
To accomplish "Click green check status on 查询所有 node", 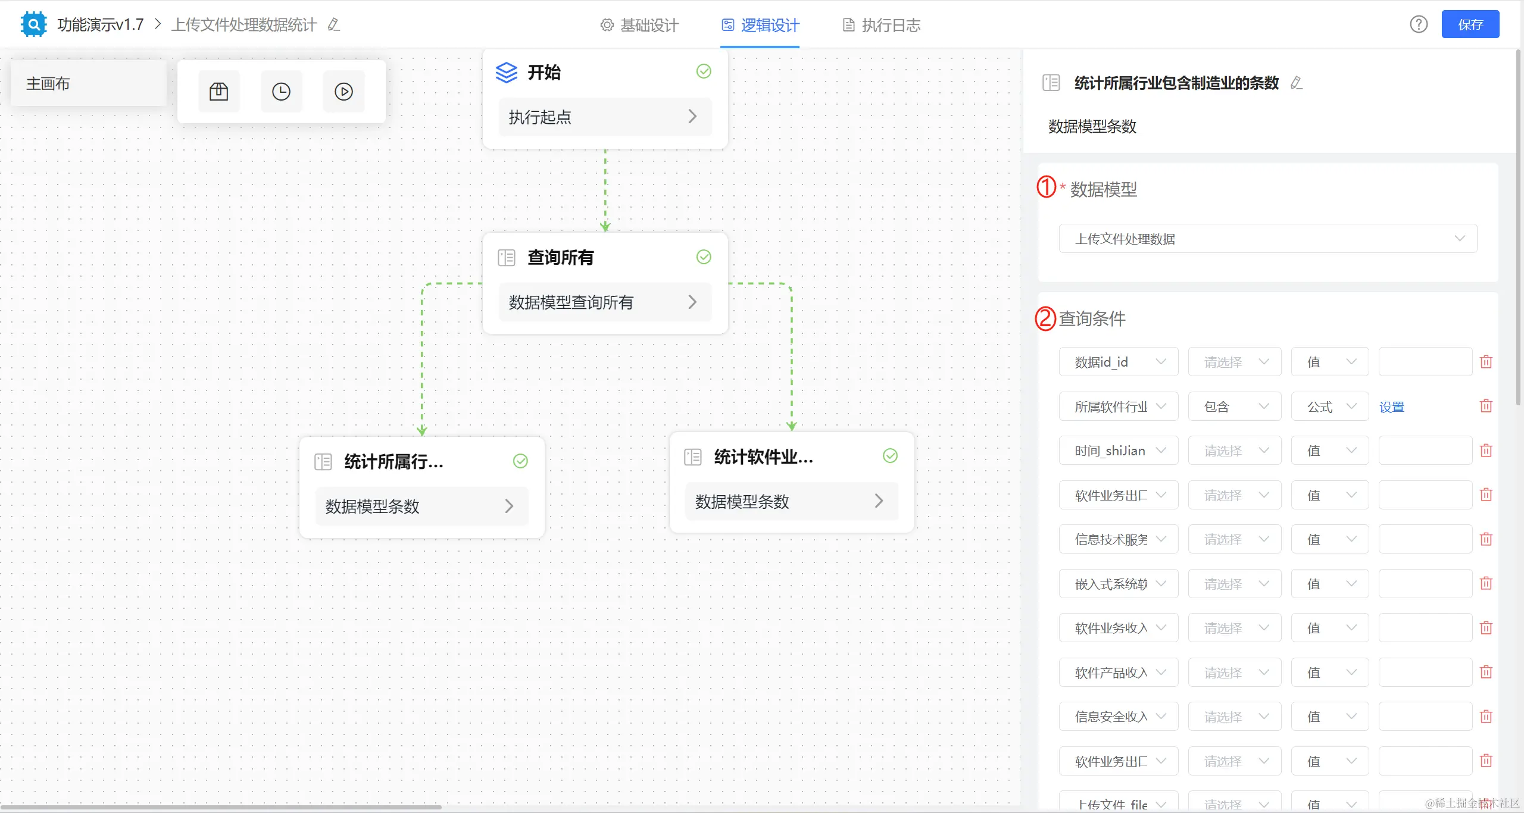I will tap(704, 257).
